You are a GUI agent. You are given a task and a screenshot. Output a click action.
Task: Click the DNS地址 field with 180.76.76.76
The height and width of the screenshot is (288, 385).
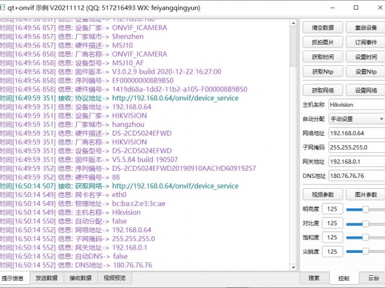pos(356,176)
